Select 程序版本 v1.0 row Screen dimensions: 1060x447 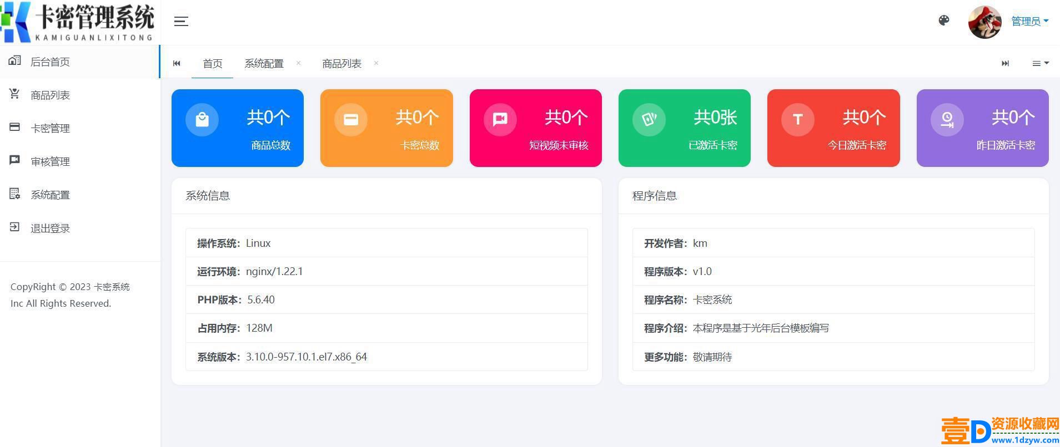click(x=833, y=271)
